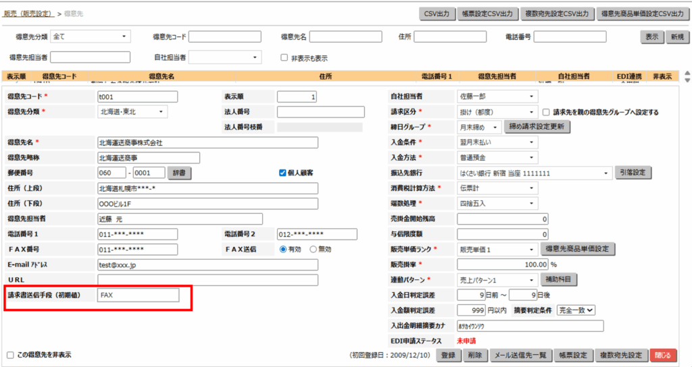Click the 新規 button

[675, 37]
